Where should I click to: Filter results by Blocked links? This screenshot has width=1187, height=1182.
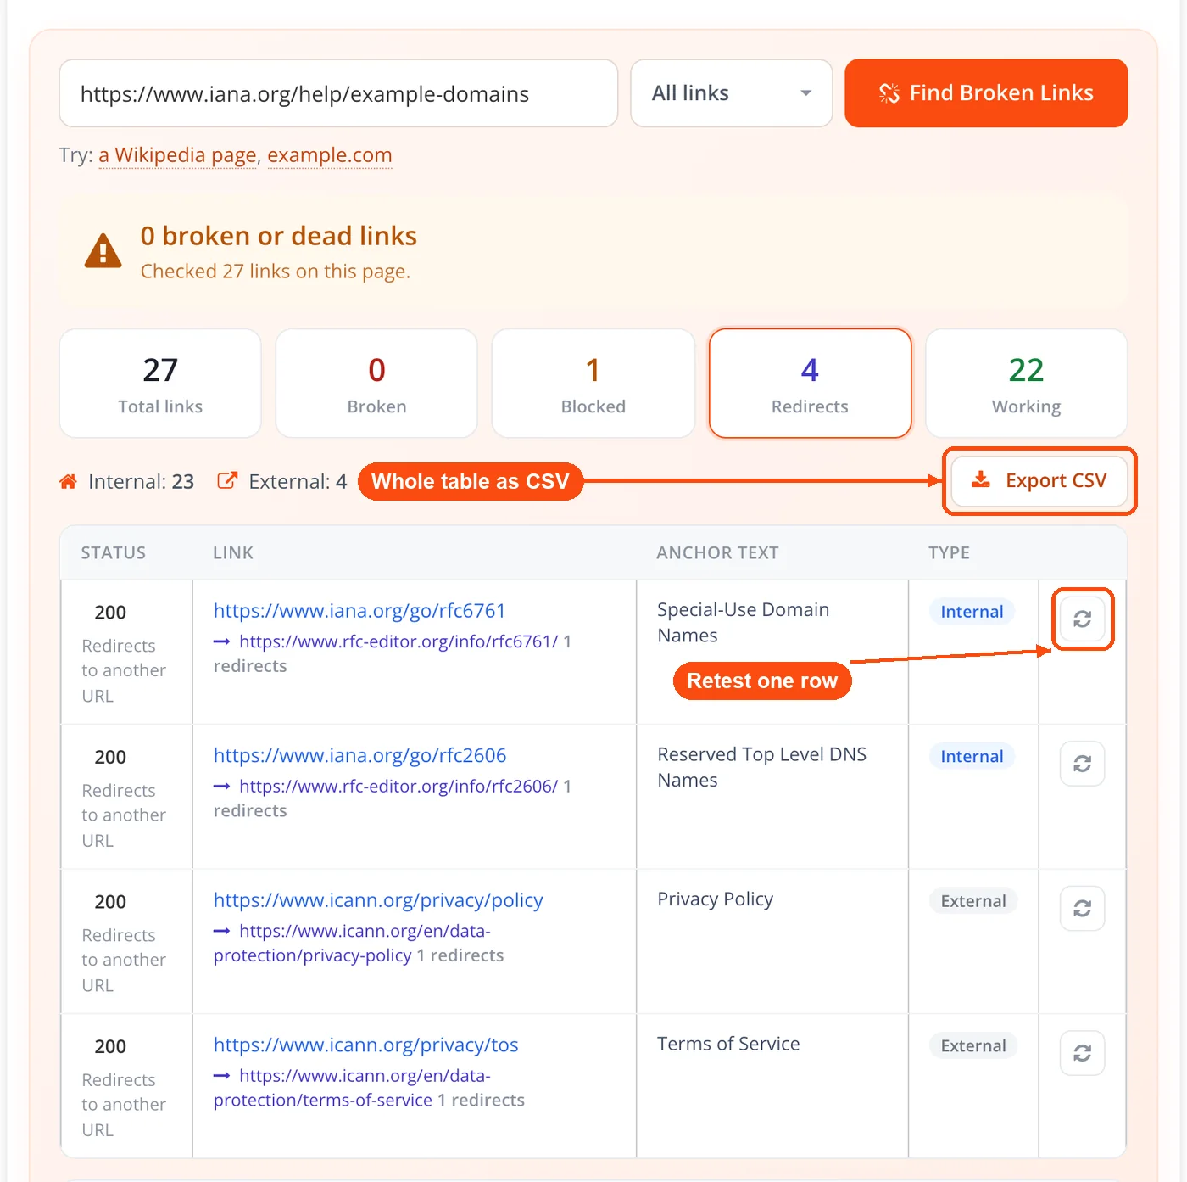(x=593, y=384)
